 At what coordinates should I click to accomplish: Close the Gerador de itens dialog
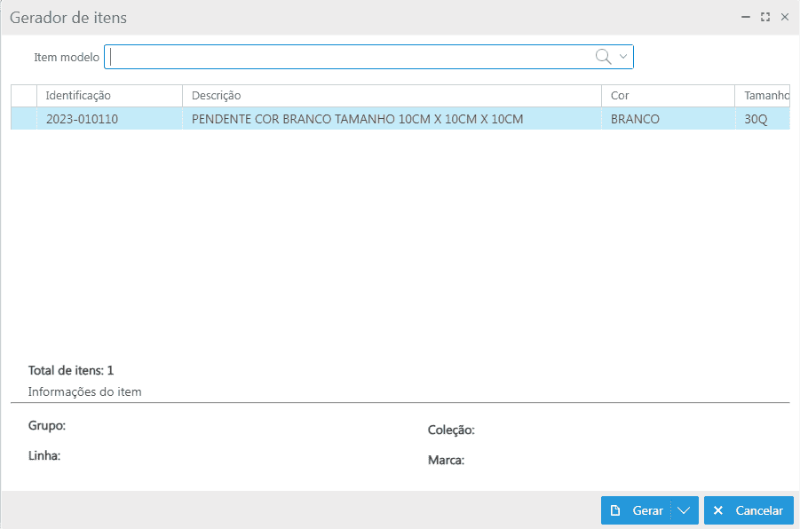click(785, 17)
